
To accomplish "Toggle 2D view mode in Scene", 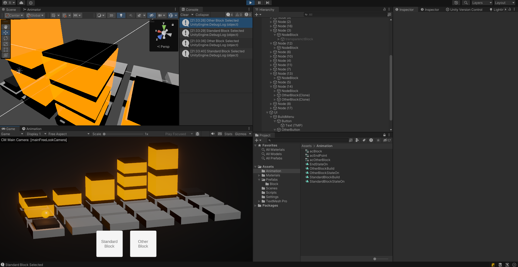I will 111,15.
